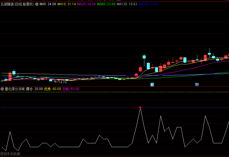Screen dimensions: 229x157
Task: Click the 五新隧装 stock title label
Action: [x=17, y=4]
